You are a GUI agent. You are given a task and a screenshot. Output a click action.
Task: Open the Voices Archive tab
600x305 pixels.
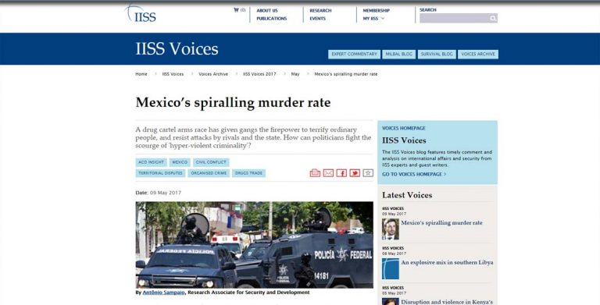point(478,55)
